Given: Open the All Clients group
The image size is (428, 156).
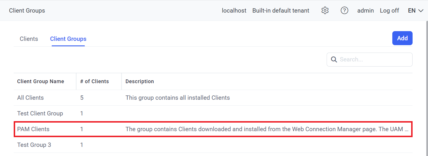Looking at the screenshot, I should click(x=30, y=98).
